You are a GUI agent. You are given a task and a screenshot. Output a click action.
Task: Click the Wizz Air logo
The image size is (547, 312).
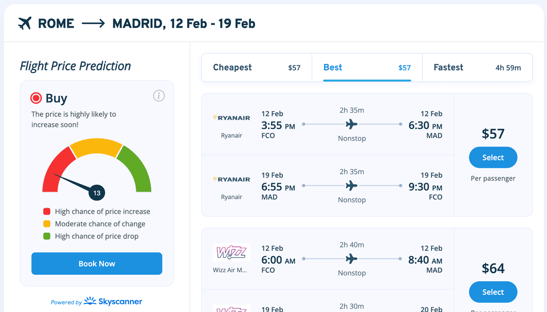(231, 252)
